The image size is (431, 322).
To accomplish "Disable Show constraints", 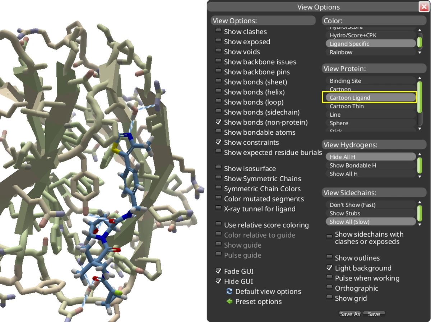I will [x=218, y=141].
